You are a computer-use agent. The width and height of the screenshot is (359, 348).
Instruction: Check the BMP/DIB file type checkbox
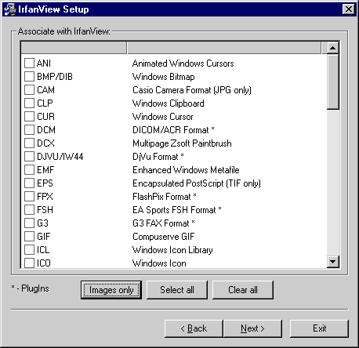29,77
